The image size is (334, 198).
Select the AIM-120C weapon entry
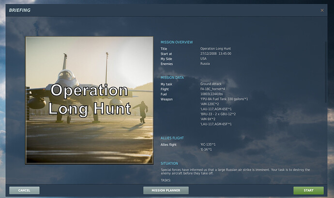[x=210, y=104]
